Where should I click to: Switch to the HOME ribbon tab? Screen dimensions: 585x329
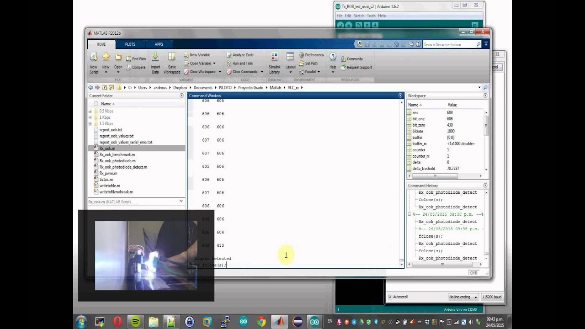101,44
